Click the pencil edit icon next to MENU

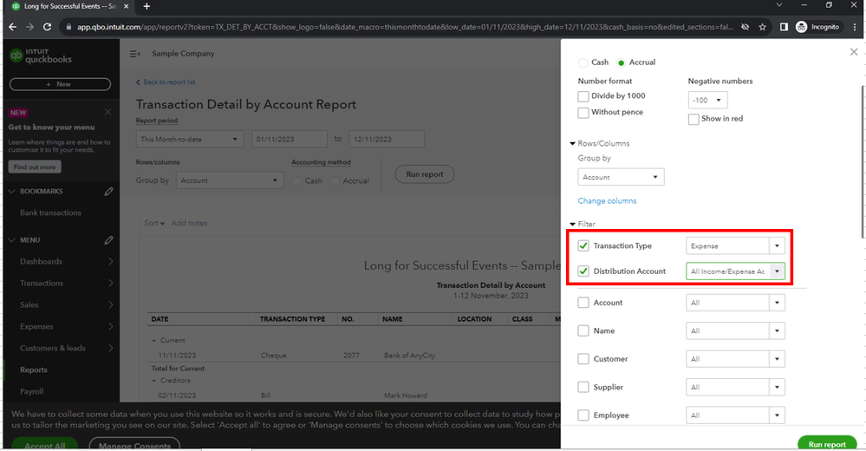pos(108,240)
